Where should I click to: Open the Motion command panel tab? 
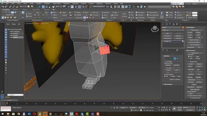173,24
